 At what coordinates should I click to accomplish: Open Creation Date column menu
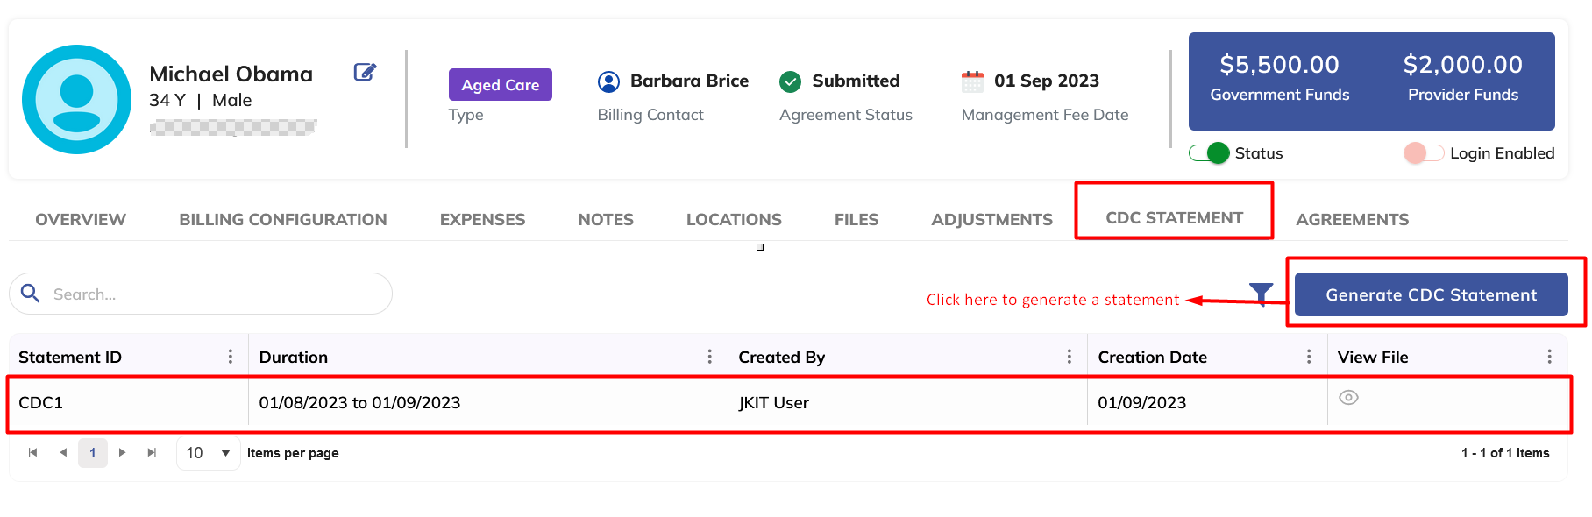pos(1309,357)
